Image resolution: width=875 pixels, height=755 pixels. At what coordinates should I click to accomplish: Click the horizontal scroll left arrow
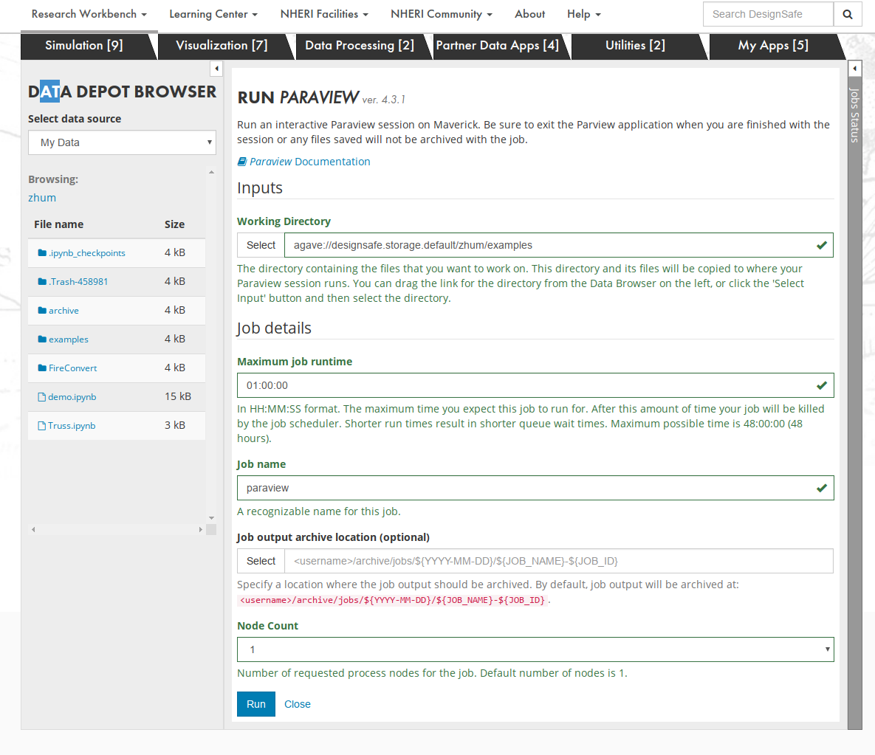tap(33, 530)
